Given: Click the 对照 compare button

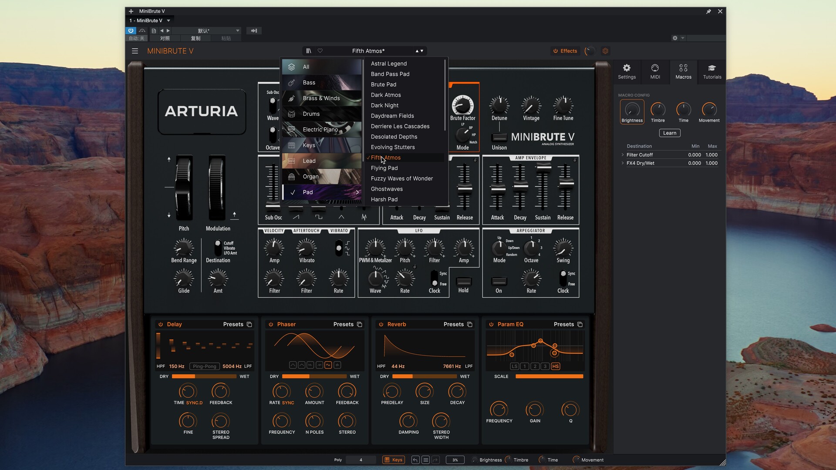Looking at the screenshot, I should pos(165,38).
